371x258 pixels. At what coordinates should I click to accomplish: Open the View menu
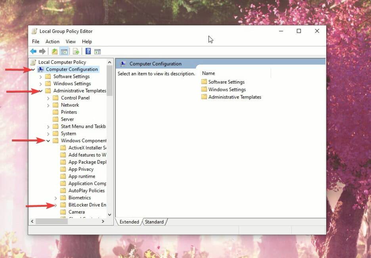[x=71, y=41]
